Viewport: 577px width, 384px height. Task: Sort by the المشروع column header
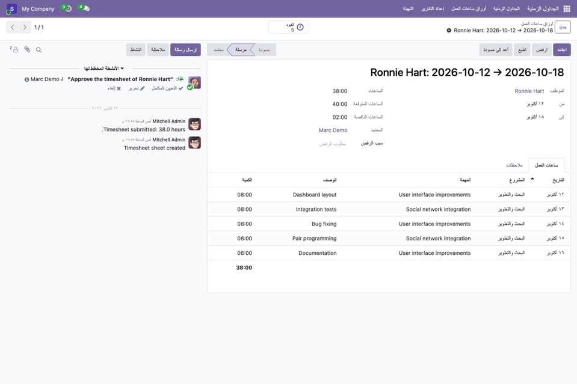(x=517, y=180)
